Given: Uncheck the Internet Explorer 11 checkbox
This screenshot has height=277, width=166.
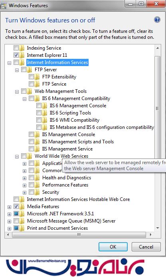Looking at the screenshot, I should tap(16, 55).
